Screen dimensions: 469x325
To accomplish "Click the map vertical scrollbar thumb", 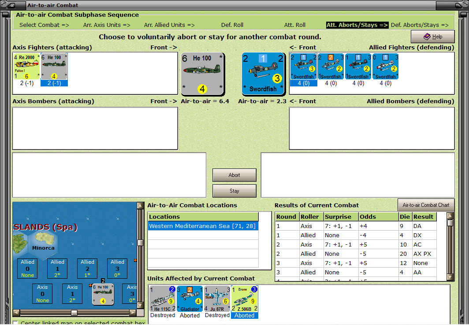I will tap(140, 243).
